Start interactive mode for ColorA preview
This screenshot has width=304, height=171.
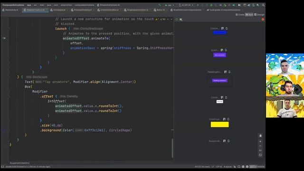(223, 28)
